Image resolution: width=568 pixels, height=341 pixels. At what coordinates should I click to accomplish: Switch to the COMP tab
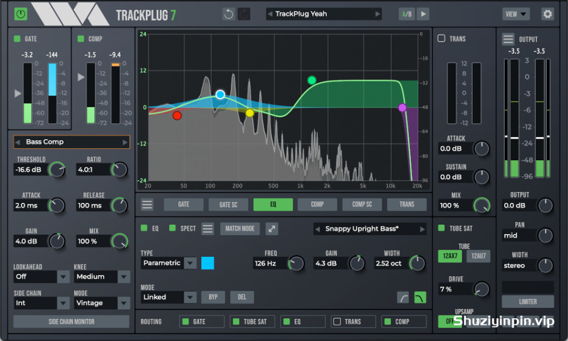point(317,205)
